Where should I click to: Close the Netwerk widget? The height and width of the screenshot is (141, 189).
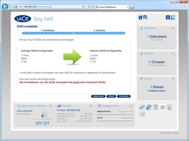[x=91, y=106]
